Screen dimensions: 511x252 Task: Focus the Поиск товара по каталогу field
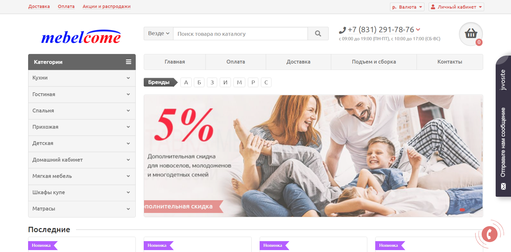[x=240, y=34]
